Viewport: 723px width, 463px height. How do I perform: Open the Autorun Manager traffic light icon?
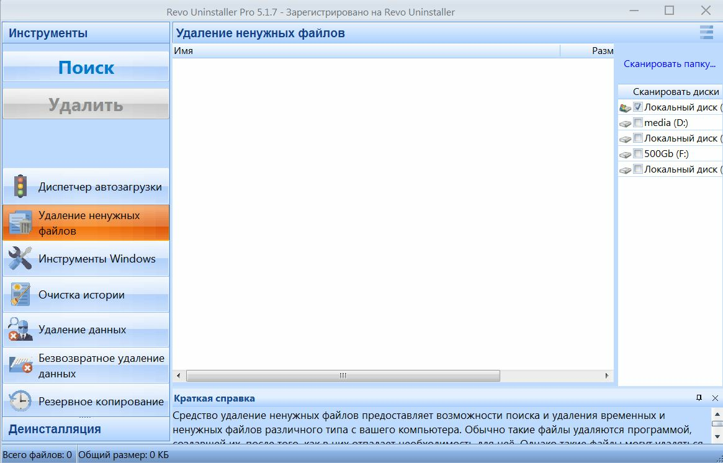(x=20, y=187)
